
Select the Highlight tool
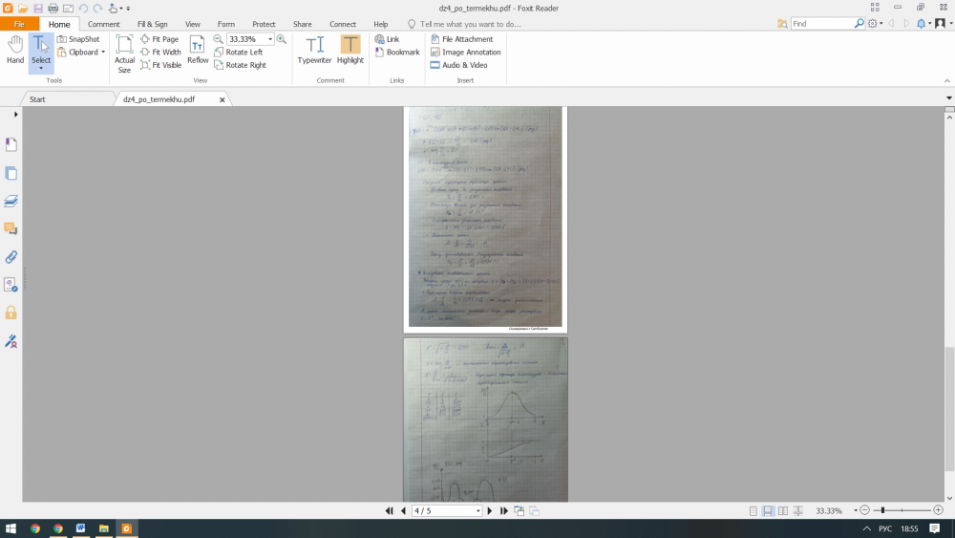pyautogui.click(x=350, y=50)
